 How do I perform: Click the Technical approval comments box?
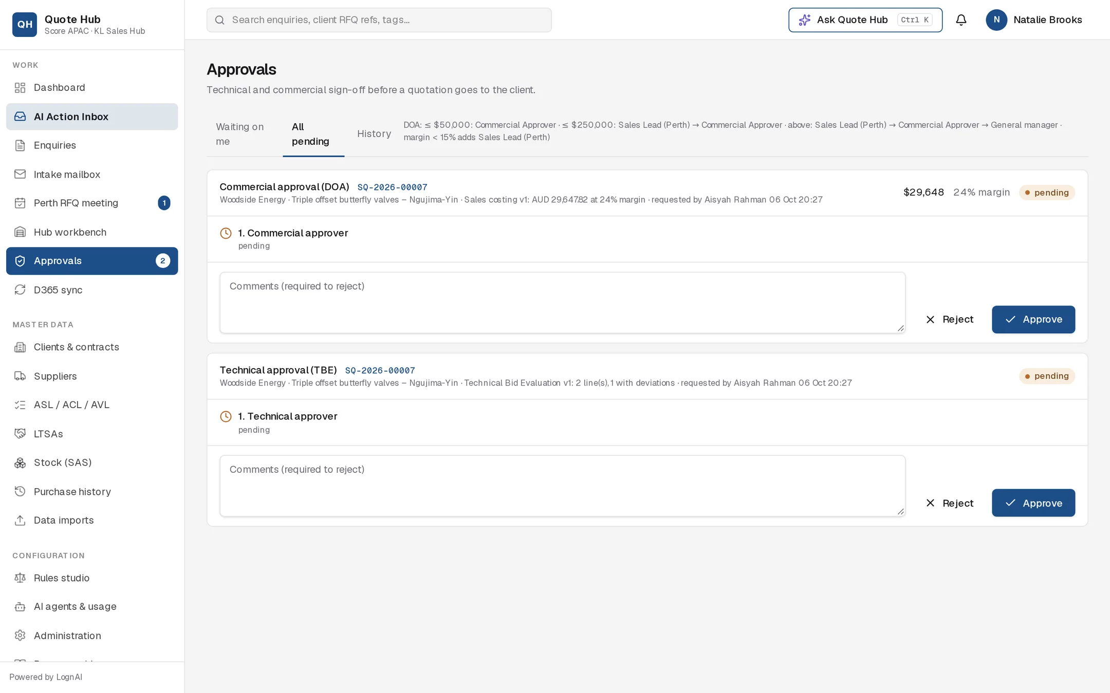coord(562,486)
